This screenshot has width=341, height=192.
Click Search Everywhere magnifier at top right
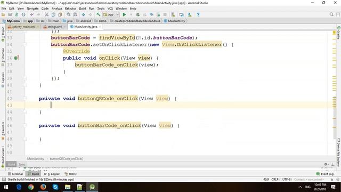coord(331,14)
